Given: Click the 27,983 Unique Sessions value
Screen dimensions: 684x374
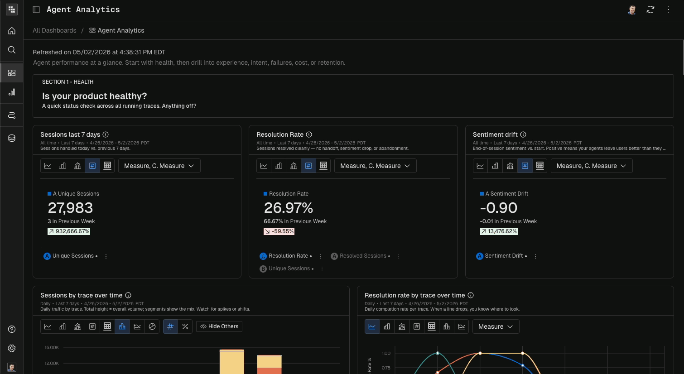Looking at the screenshot, I should 70,208.
